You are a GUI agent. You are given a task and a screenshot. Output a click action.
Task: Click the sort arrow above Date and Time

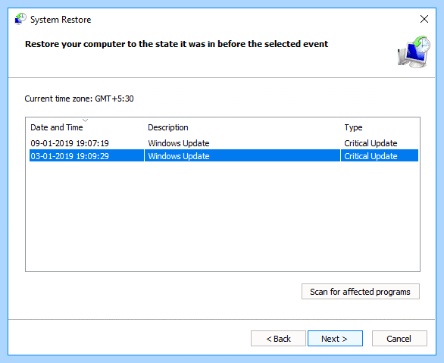(x=85, y=120)
